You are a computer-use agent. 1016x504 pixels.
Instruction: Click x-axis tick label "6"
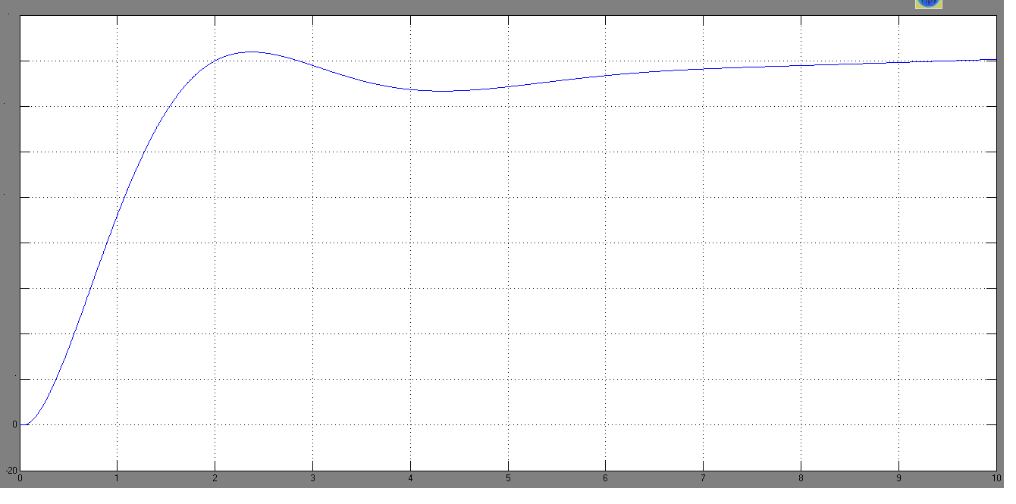coord(606,477)
